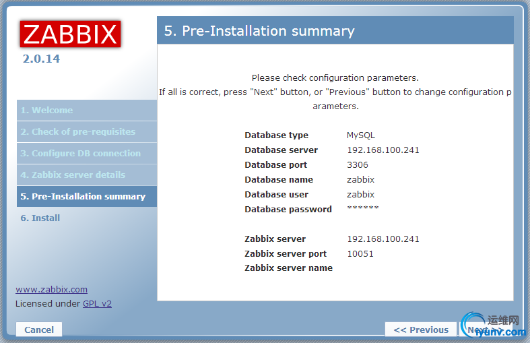
Task: Select step 5. Pre-Installation summary
Action: [87, 196]
